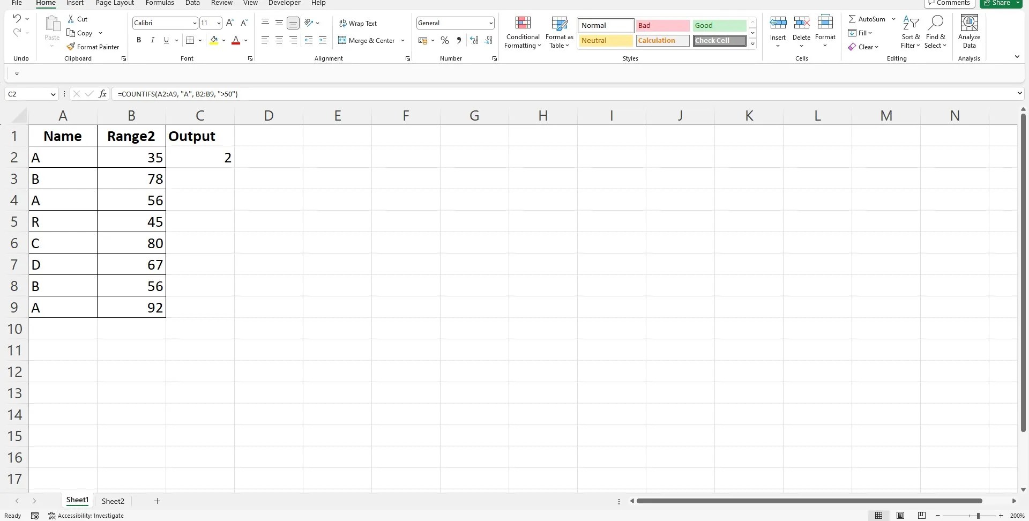Select the Percent Style icon
The width and height of the screenshot is (1029, 521).
(445, 40)
